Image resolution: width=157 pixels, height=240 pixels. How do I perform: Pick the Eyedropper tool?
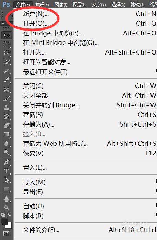click(7, 80)
